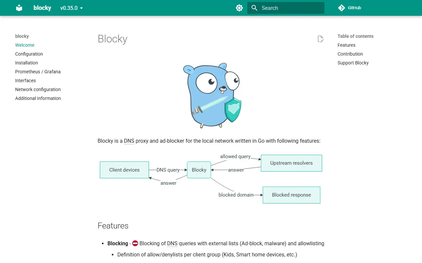The image size is (422, 263).
Task: Click 'Definition of allow/denylists per client group' line
Action: click(x=207, y=255)
